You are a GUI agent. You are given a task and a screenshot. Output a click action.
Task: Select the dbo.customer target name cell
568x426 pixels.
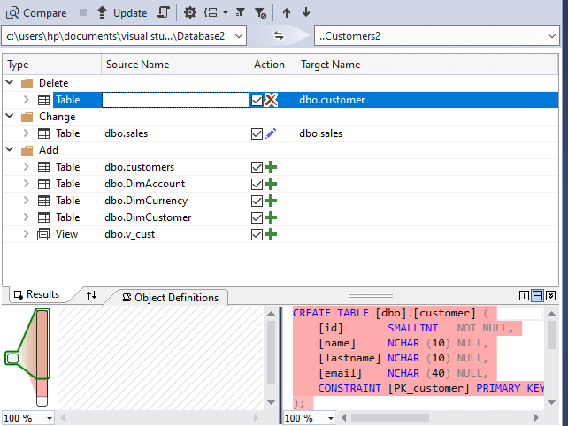[x=427, y=100]
